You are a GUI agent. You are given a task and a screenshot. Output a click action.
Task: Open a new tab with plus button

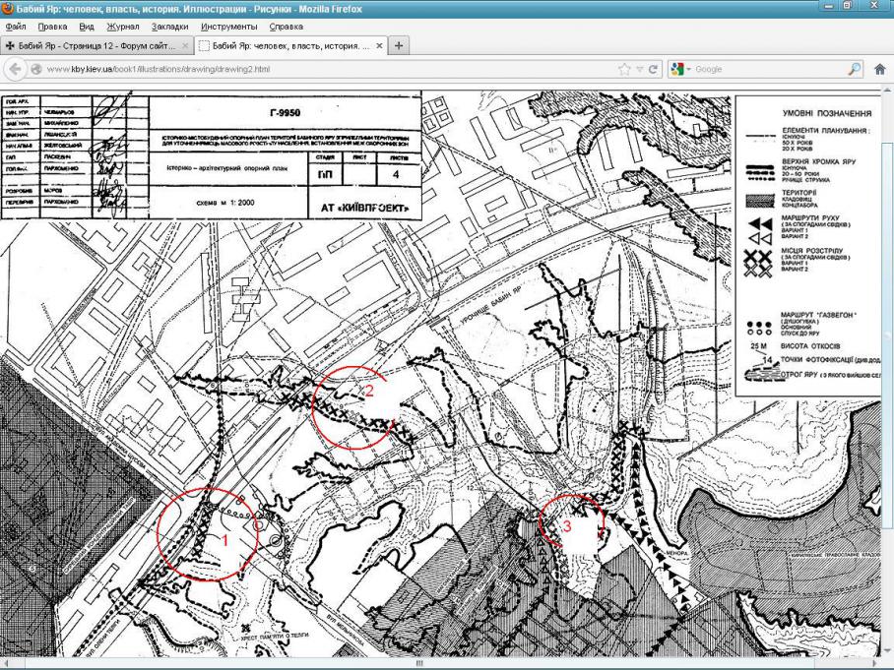point(400,46)
